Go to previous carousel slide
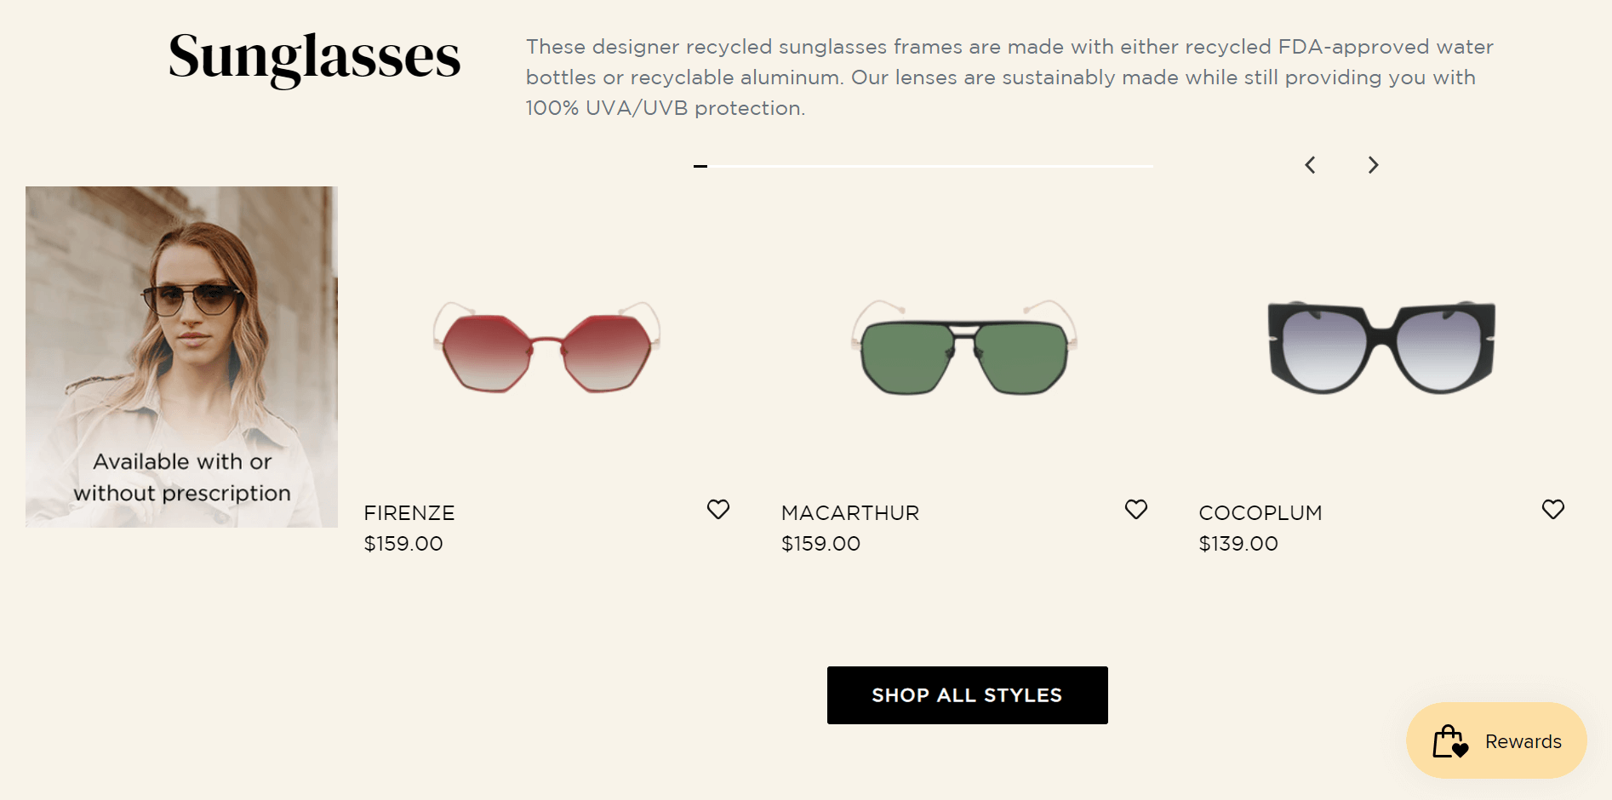Image resolution: width=1612 pixels, height=800 pixels. (x=1311, y=165)
